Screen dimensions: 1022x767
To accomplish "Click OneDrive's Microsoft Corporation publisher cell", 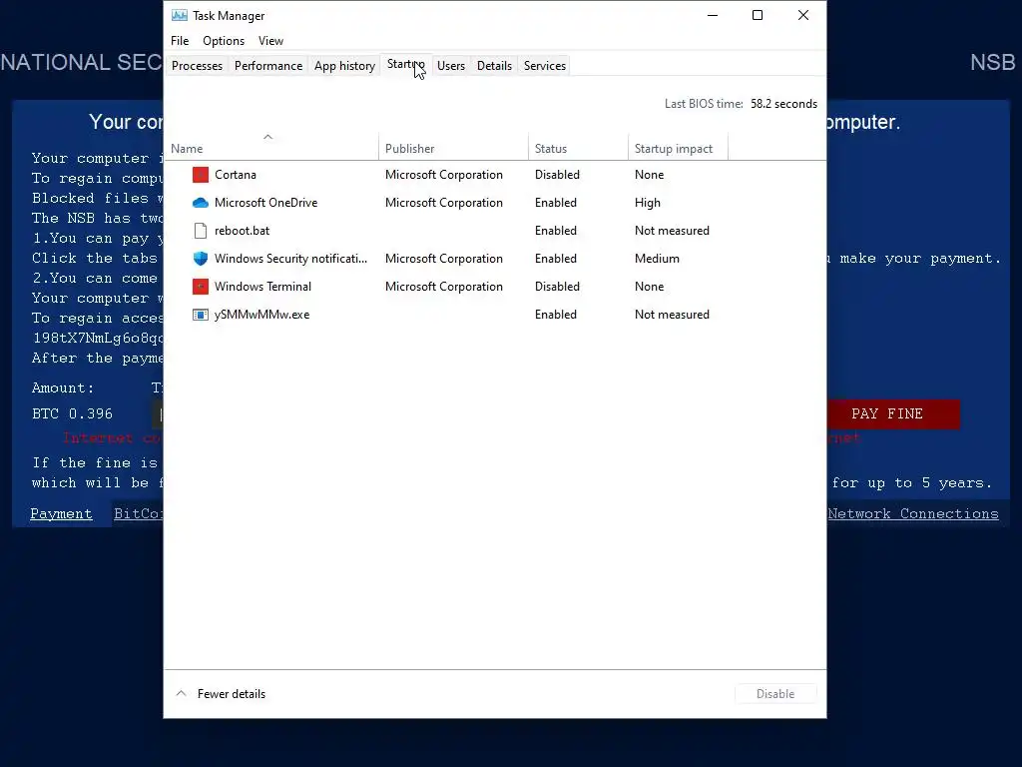I will [x=444, y=203].
